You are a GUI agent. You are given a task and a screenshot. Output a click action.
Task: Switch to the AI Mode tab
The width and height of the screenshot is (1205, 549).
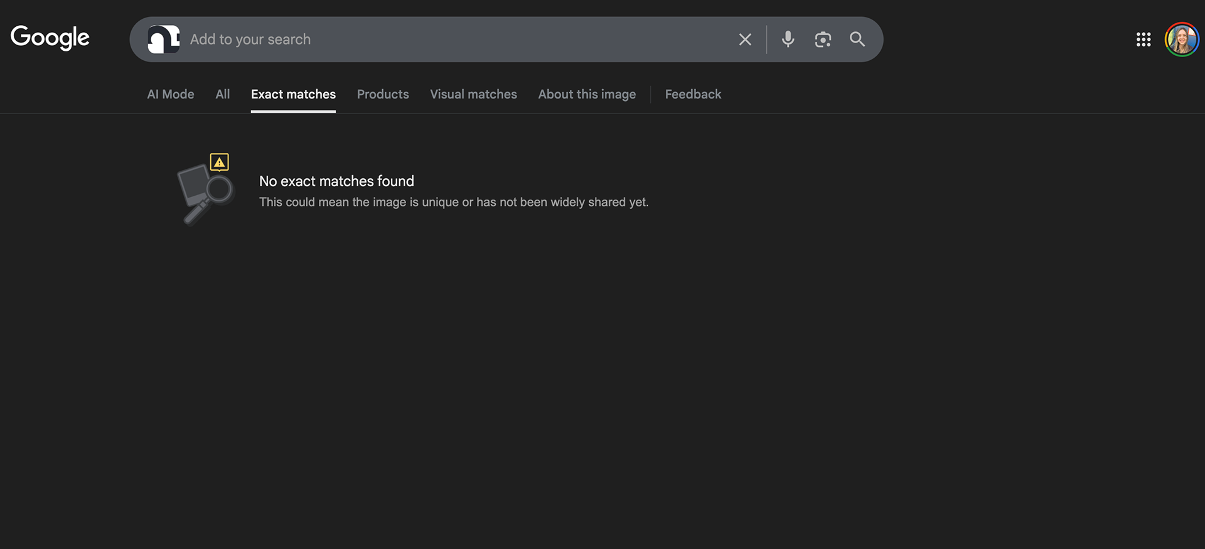pos(170,94)
